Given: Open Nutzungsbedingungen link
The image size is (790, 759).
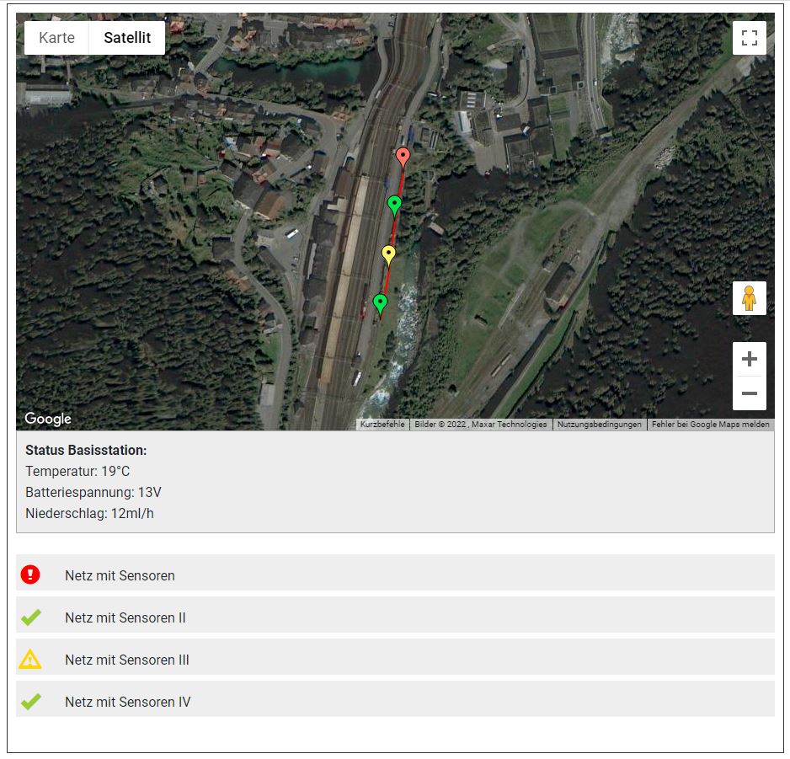Looking at the screenshot, I should click(x=599, y=425).
